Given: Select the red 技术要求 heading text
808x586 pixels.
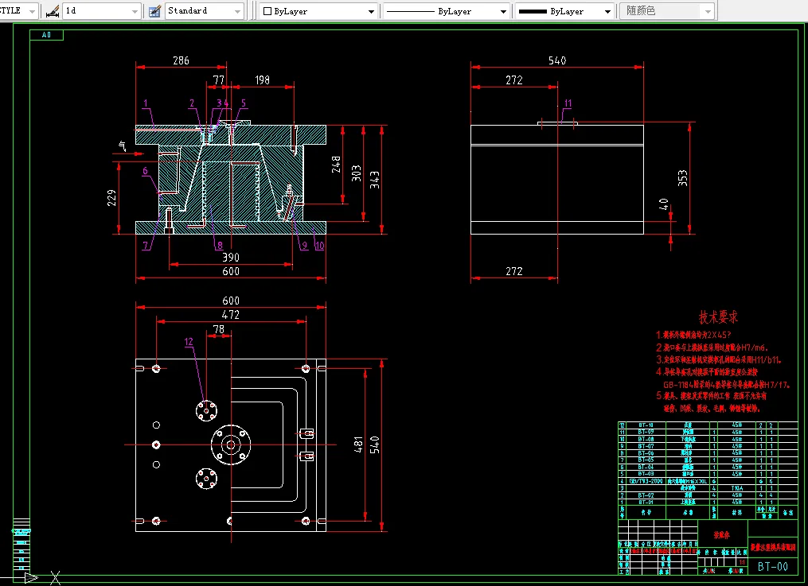Looking at the screenshot, I should point(720,318).
